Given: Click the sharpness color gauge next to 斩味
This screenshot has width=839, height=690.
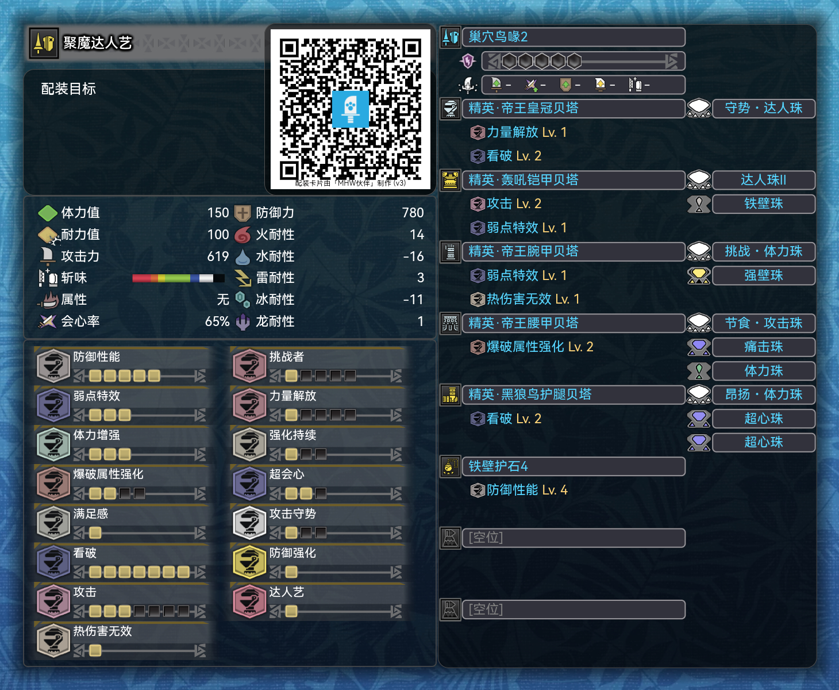Looking at the screenshot, I should click(178, 278).
